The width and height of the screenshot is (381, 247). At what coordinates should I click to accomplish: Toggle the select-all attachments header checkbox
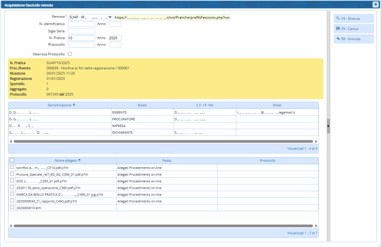tap(12, 160)
